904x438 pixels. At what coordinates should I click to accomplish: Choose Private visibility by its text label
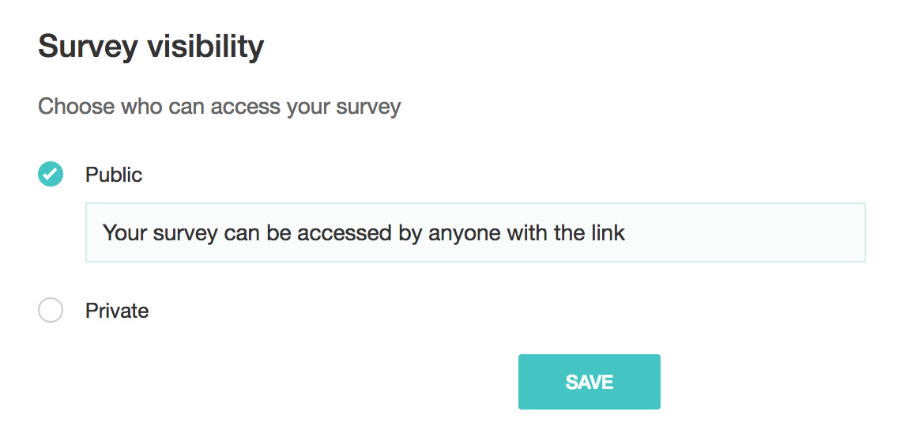117,311
